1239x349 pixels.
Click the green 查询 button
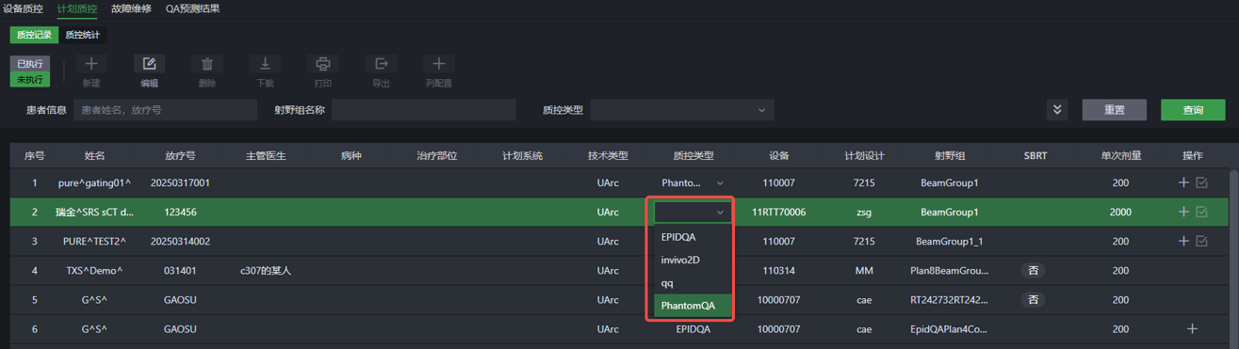pos(1193,110)
